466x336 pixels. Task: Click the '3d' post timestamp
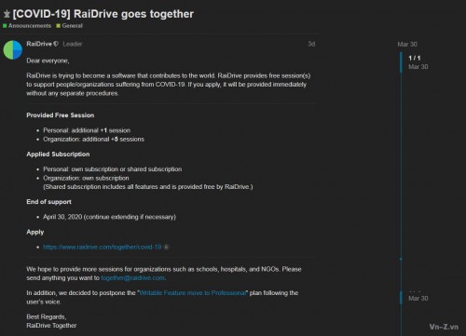[x=311, y=44]
